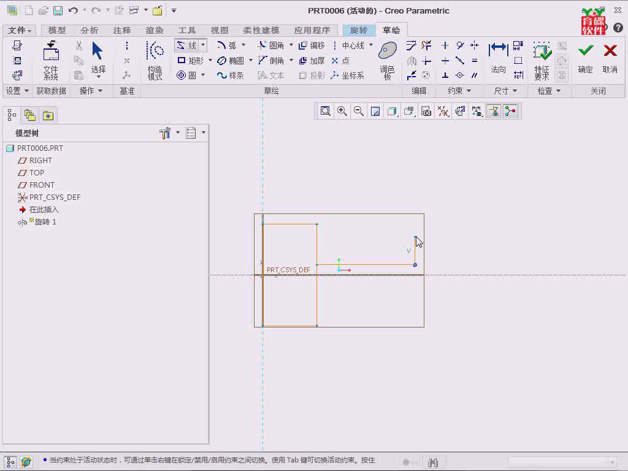Select the Centerline (中心线) tool
This screenshot has width=628, height=471.
[x=348, y=45]
